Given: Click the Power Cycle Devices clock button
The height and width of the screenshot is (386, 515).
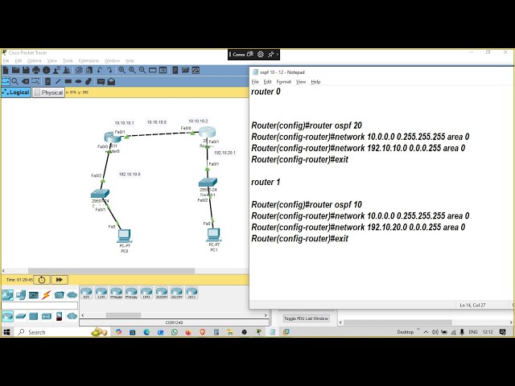Looking at the screenshot, I should [x=42, y=280].
